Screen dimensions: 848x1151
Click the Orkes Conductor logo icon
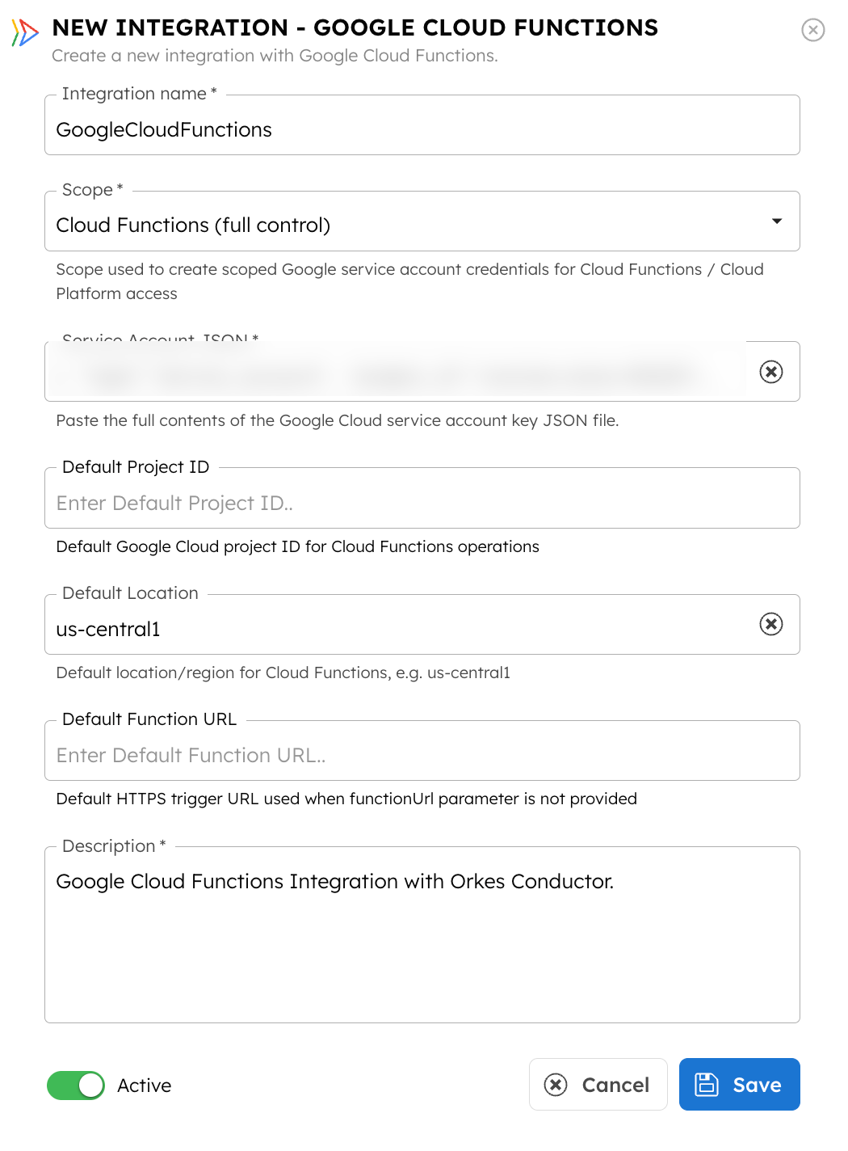click(25, 32)
